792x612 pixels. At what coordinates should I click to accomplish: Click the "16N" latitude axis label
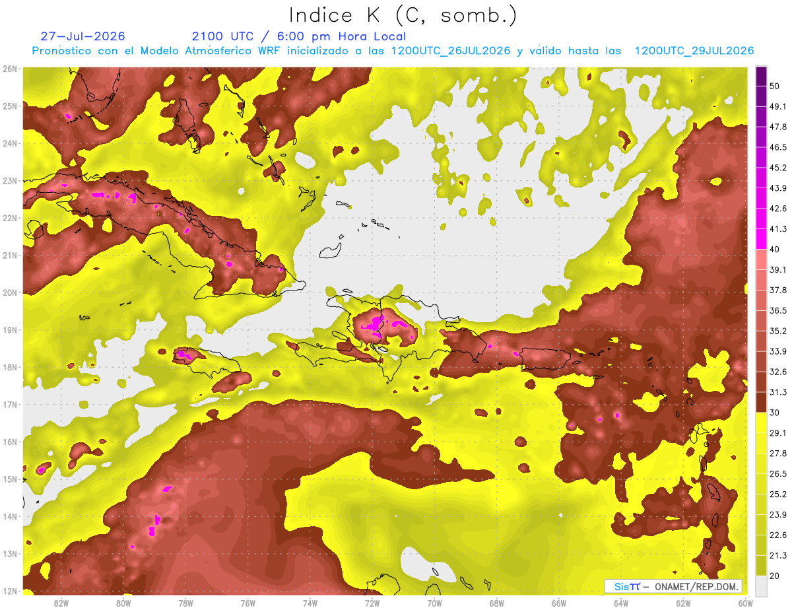point(10,442)
